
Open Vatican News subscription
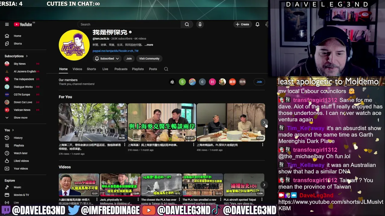tap(22, 110)
